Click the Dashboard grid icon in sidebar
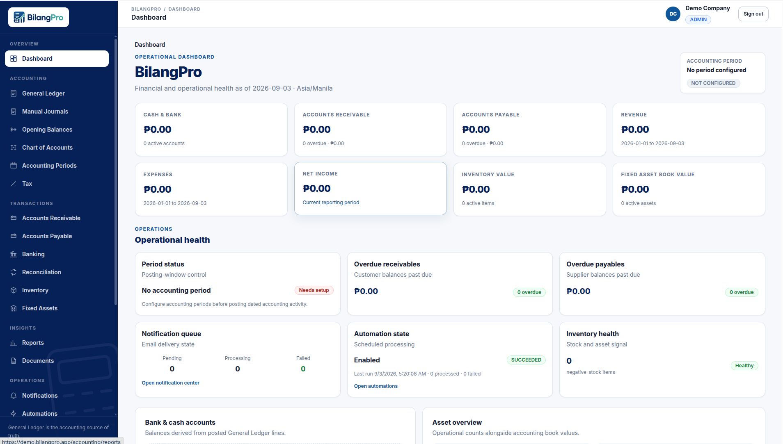Viewport: 783px width, 444px height. click(x=14, y=59)
